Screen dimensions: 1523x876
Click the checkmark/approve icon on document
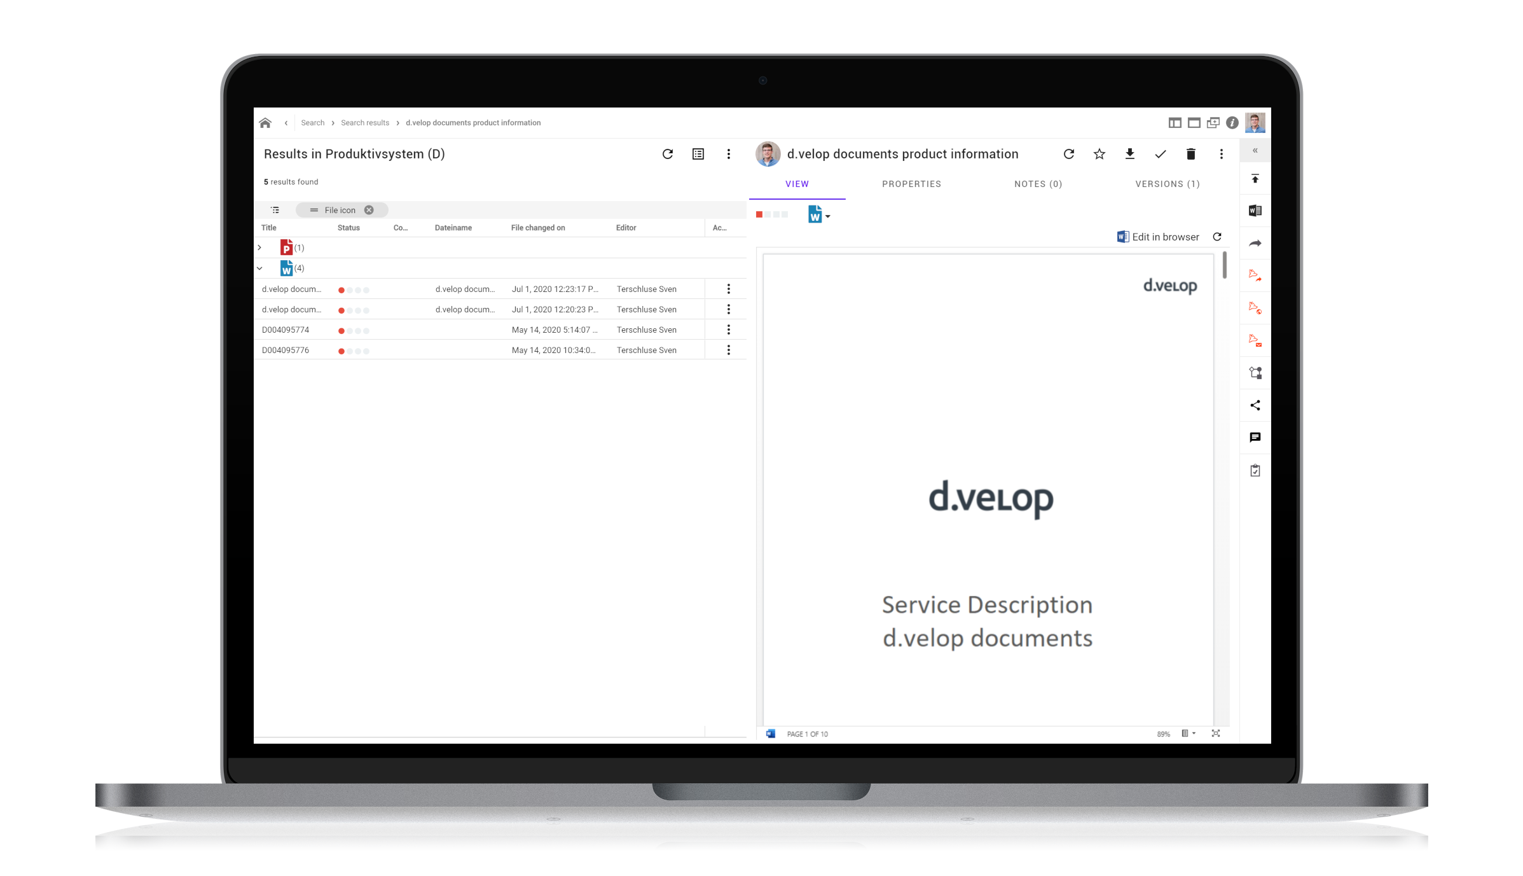pyautogui.click(x=1160, y=154)
